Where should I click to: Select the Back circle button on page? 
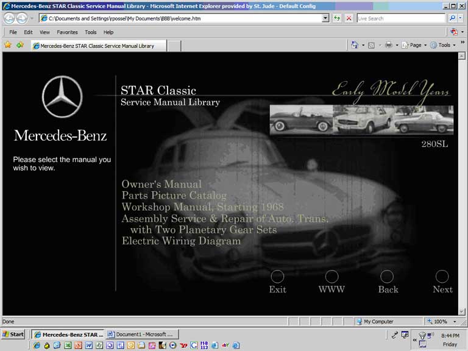click(x=387, y=277)
